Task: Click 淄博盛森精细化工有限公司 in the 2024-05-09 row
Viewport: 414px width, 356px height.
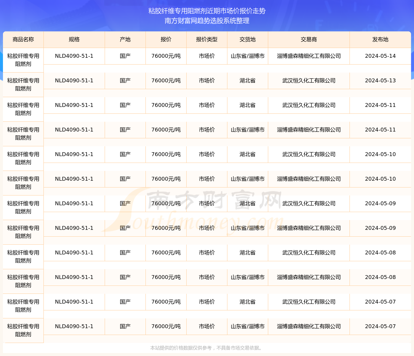Action: [x=309, y=228]
